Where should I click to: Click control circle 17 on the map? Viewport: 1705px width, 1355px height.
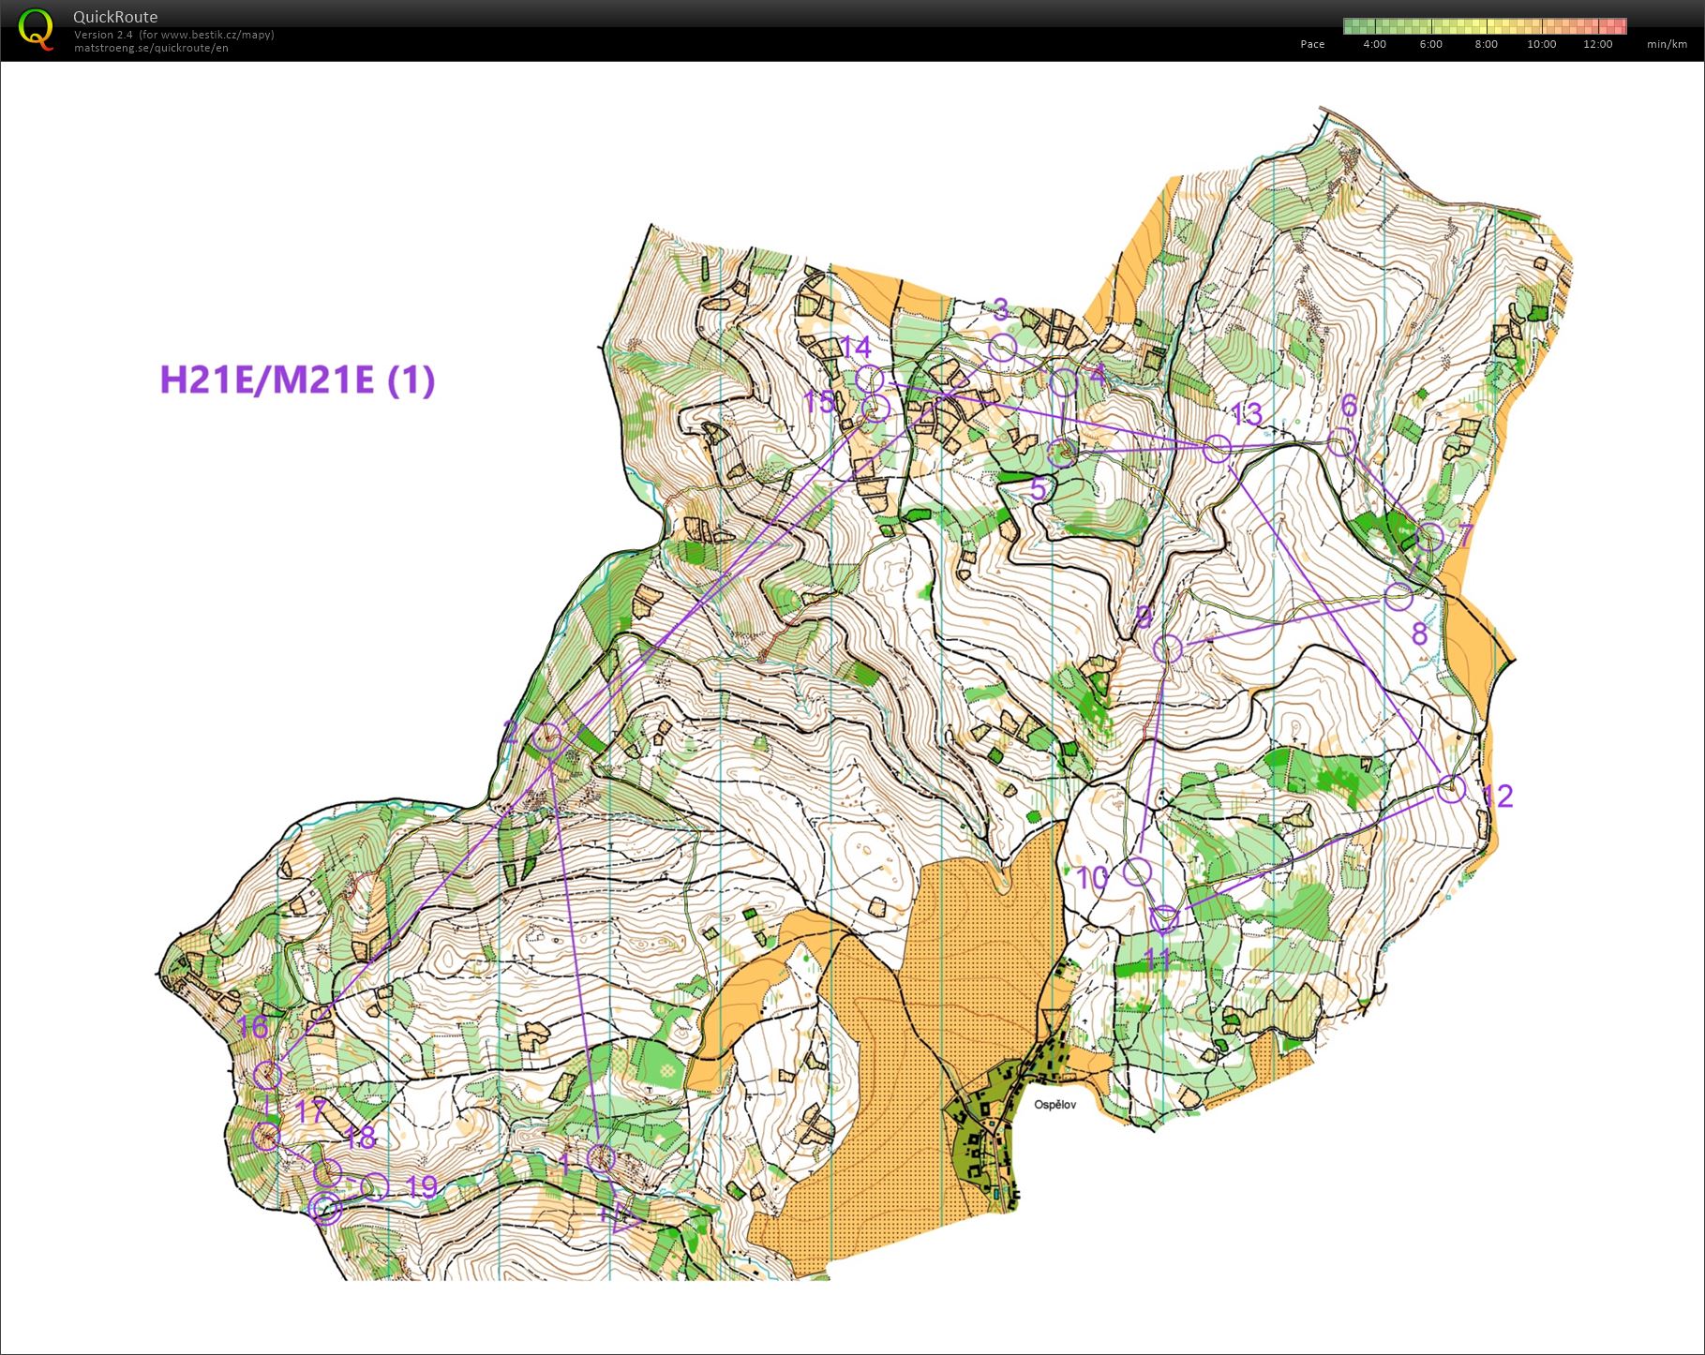pos(266,1137)
